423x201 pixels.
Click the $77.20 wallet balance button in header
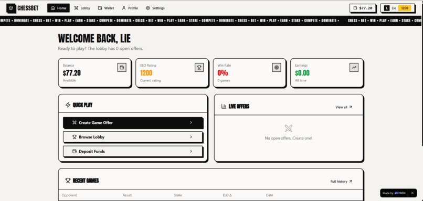click(363, 8)
